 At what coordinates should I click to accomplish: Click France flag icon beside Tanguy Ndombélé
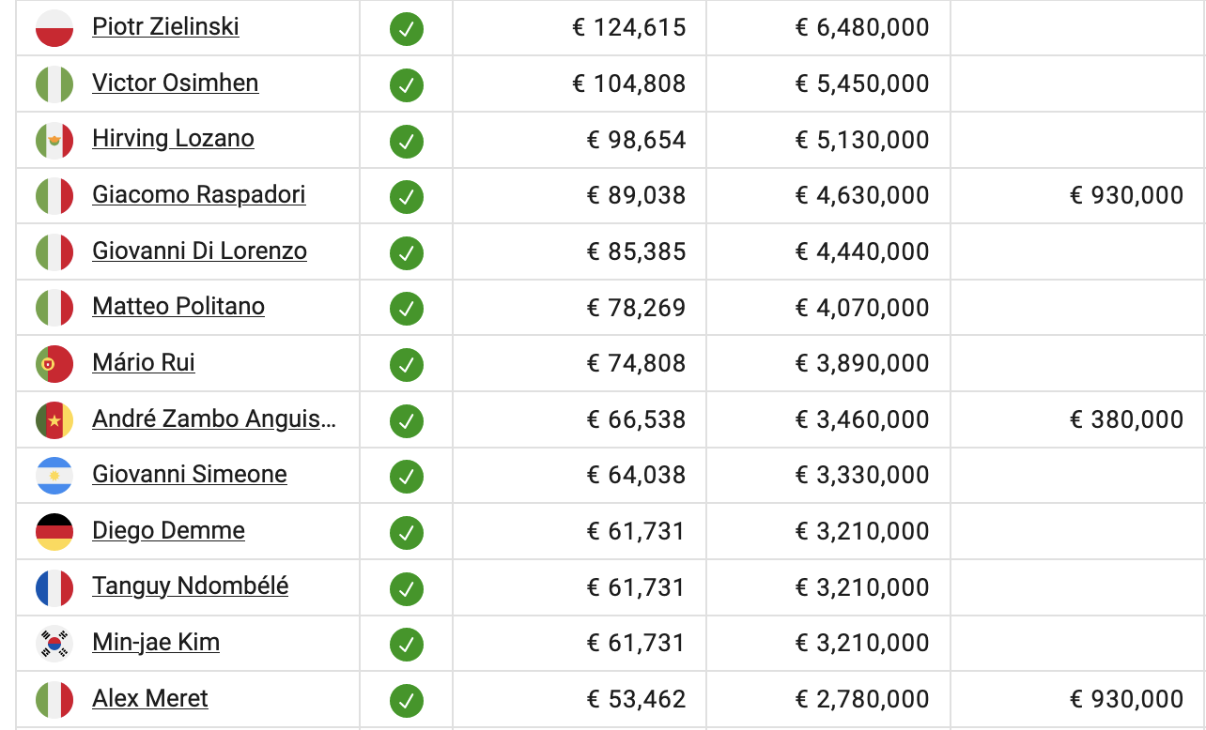click(x=54, y=588)
